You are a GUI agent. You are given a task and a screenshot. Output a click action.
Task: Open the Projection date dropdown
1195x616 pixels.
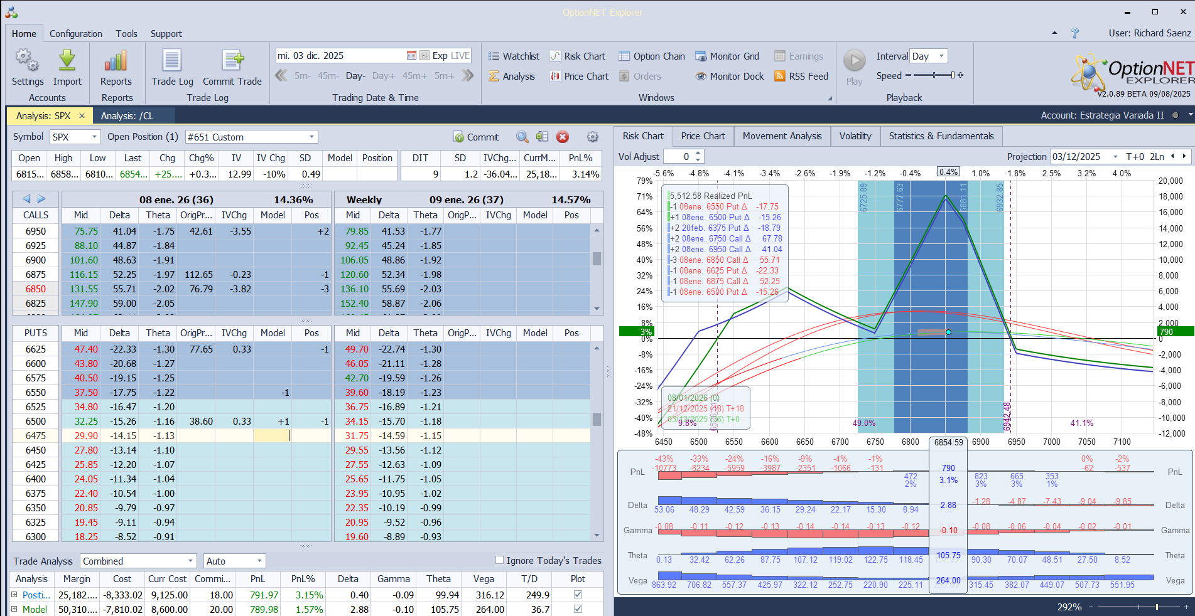(x=1115, y=156)
